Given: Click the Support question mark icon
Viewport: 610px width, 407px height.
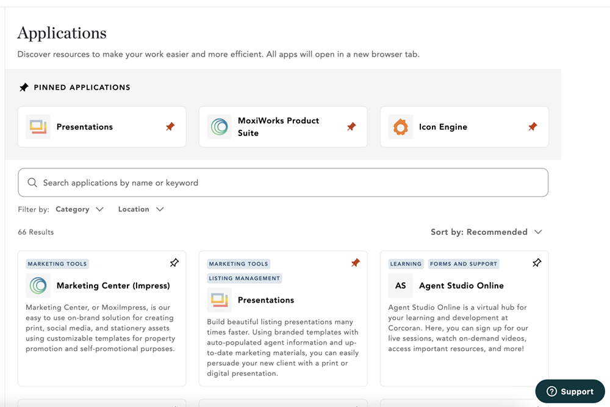Looking at the screenshot, I should tap(551, 391).
